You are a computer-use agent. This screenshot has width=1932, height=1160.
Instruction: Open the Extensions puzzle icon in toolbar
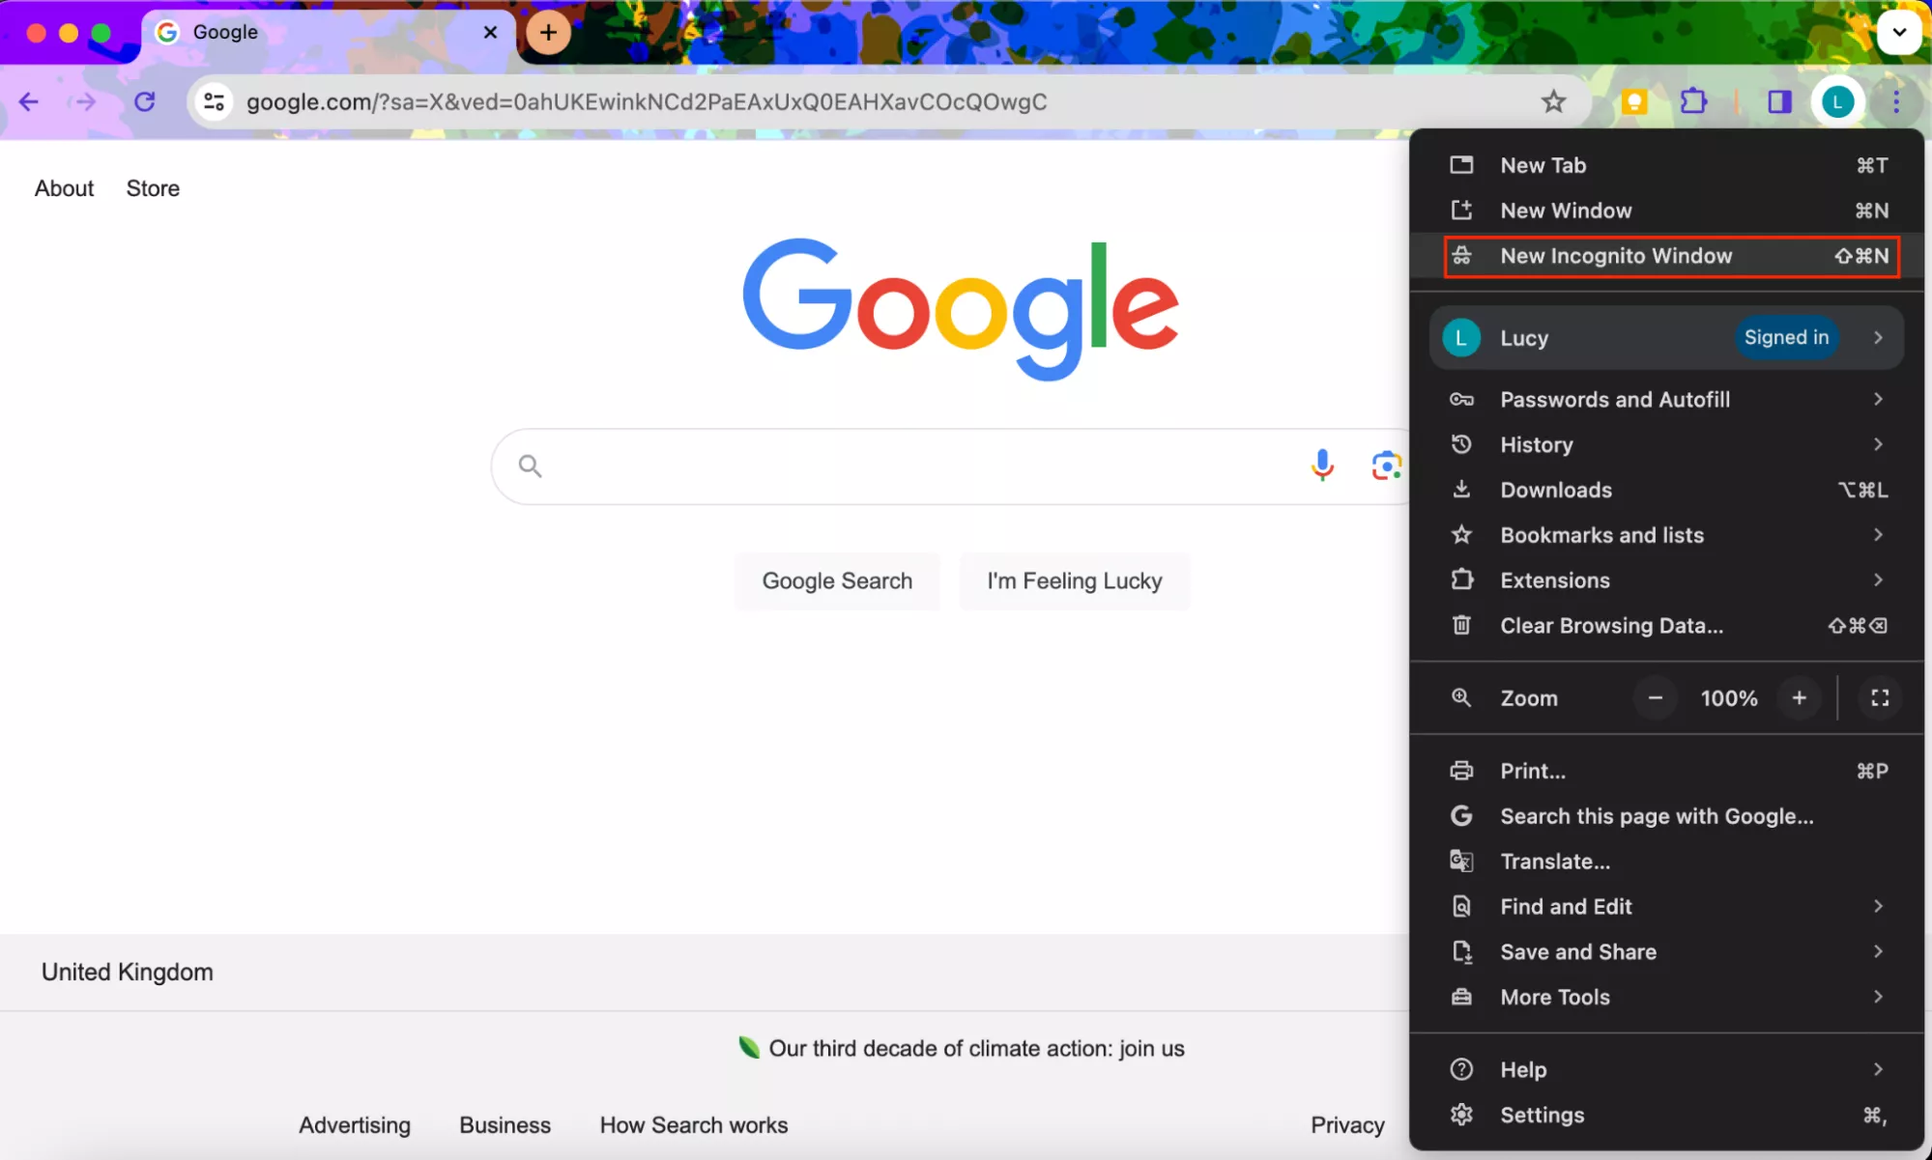[x=1693, y=101]
